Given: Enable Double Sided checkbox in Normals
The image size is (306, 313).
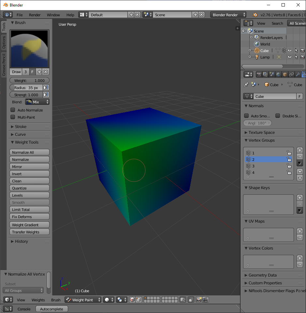Looking at the screenshot, I should click(x=278, y=116).
